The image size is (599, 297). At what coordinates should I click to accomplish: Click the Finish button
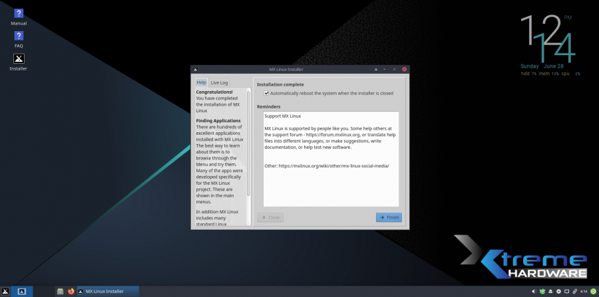(x=389, y=217)
